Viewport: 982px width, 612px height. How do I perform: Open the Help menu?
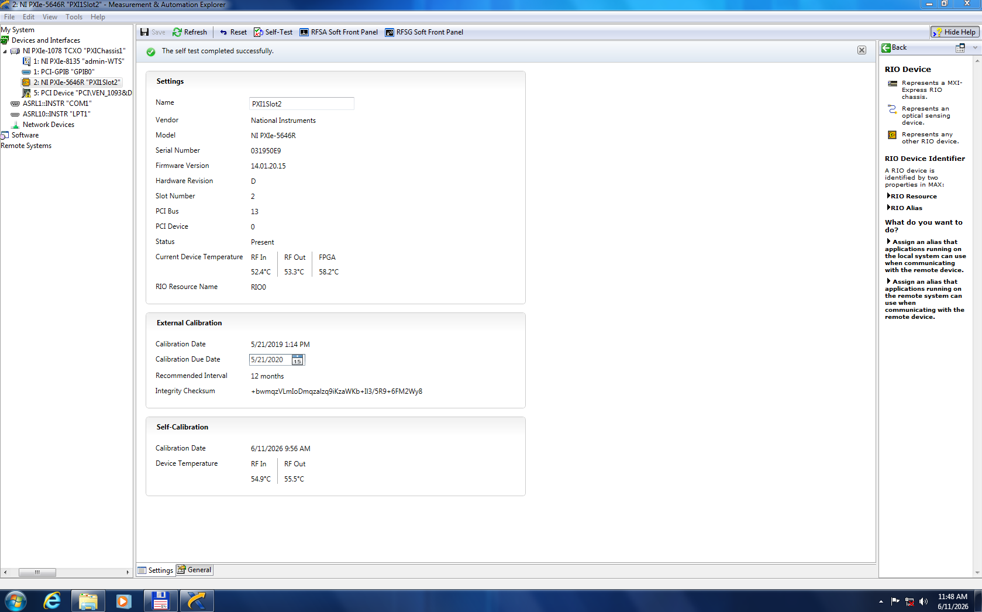(x=98, y=17)
